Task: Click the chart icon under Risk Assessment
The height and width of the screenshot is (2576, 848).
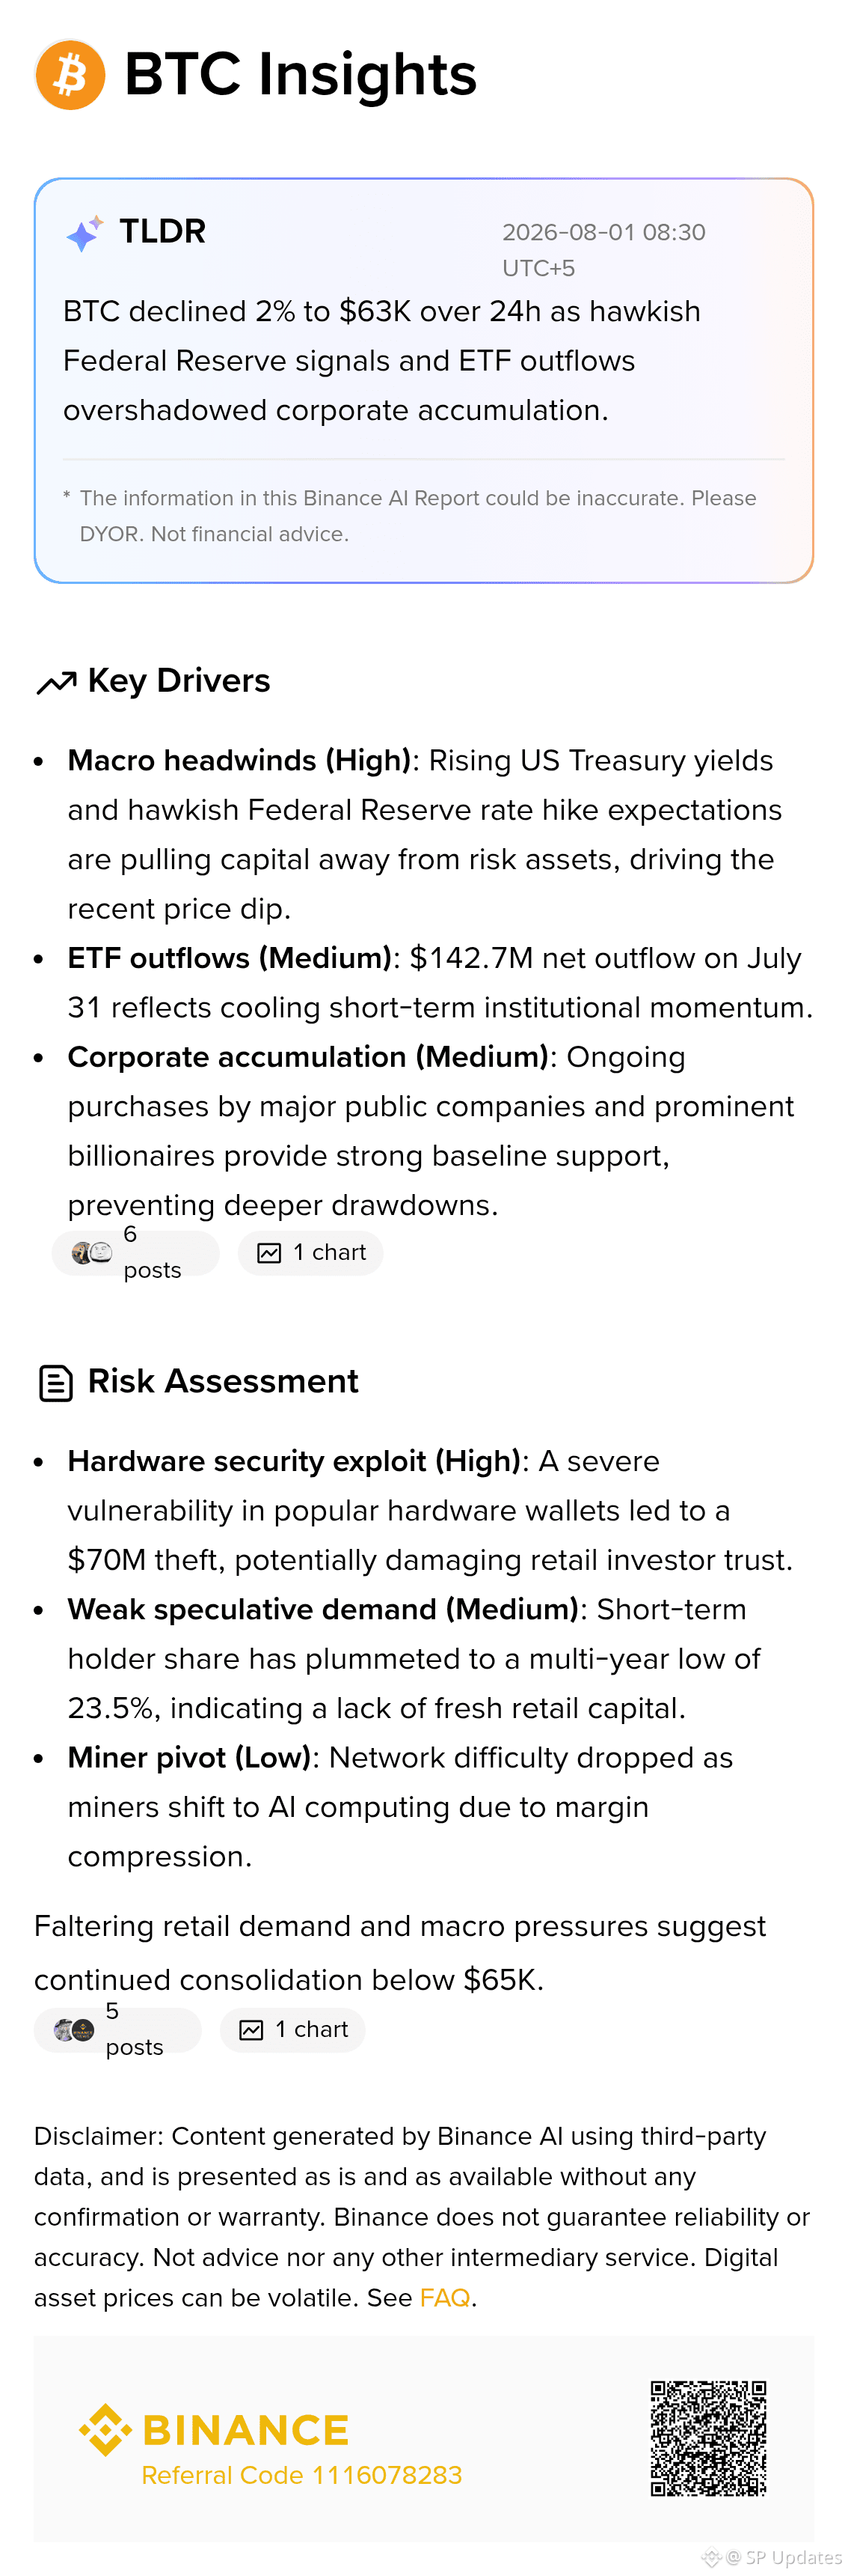Action: pyautogui.click(x=251, y=2030)
